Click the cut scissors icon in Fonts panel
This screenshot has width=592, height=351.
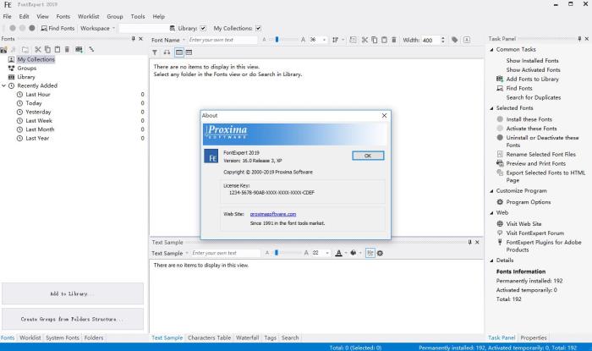tap(38, 49)
